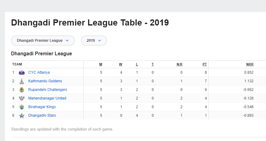Click the Dhangadhi Stars team logo

tap(22, 116)
